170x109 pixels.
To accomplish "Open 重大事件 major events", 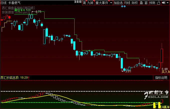I will [x=102, y=3].
